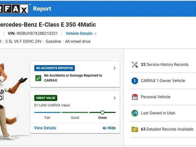Click the yellow folder Detailed Records icon
The width and height of the screenshot is (196, 147).
[x=135, y=129]
